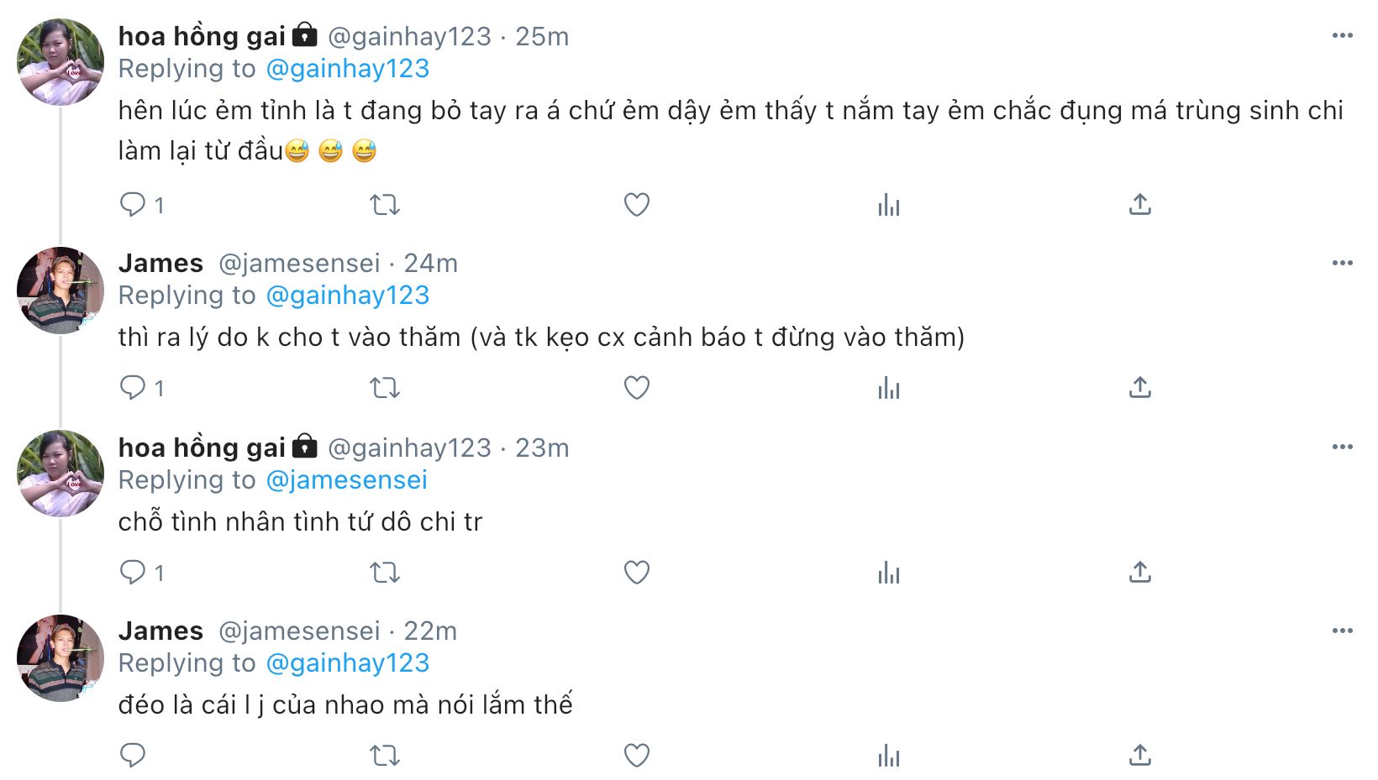This screenshot has height=780, width=1378.
Task: Retweet the 25m hoa hồng gai tweet
Action: point(385,204)
